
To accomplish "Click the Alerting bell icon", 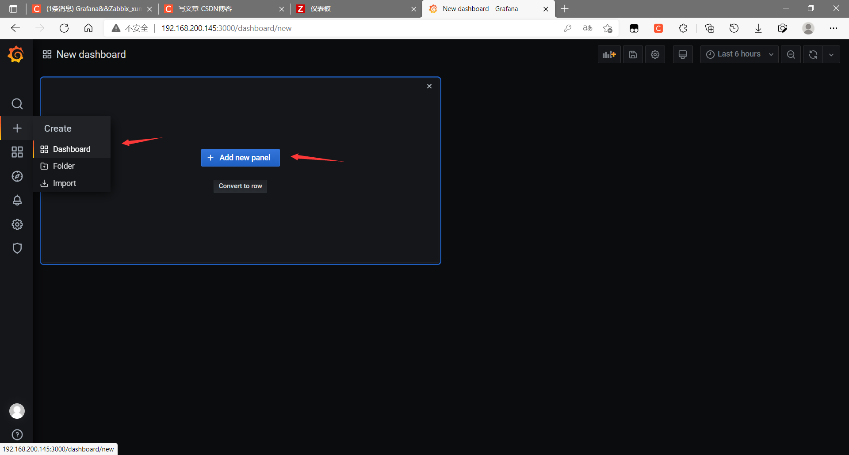I will 17,200.
